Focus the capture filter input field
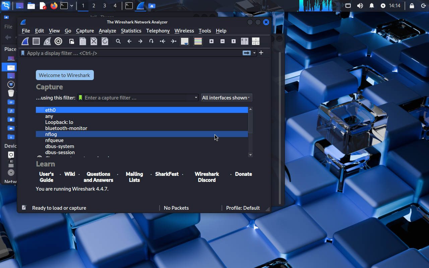 (138, 97)
